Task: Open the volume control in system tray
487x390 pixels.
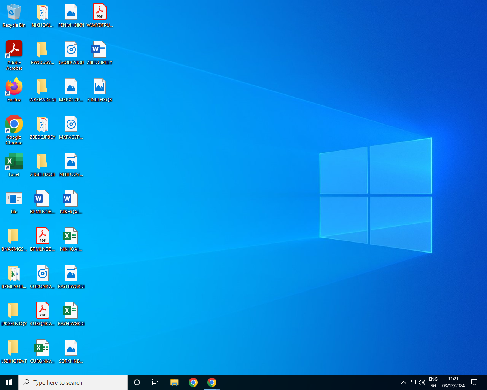Action: [422, 382]
